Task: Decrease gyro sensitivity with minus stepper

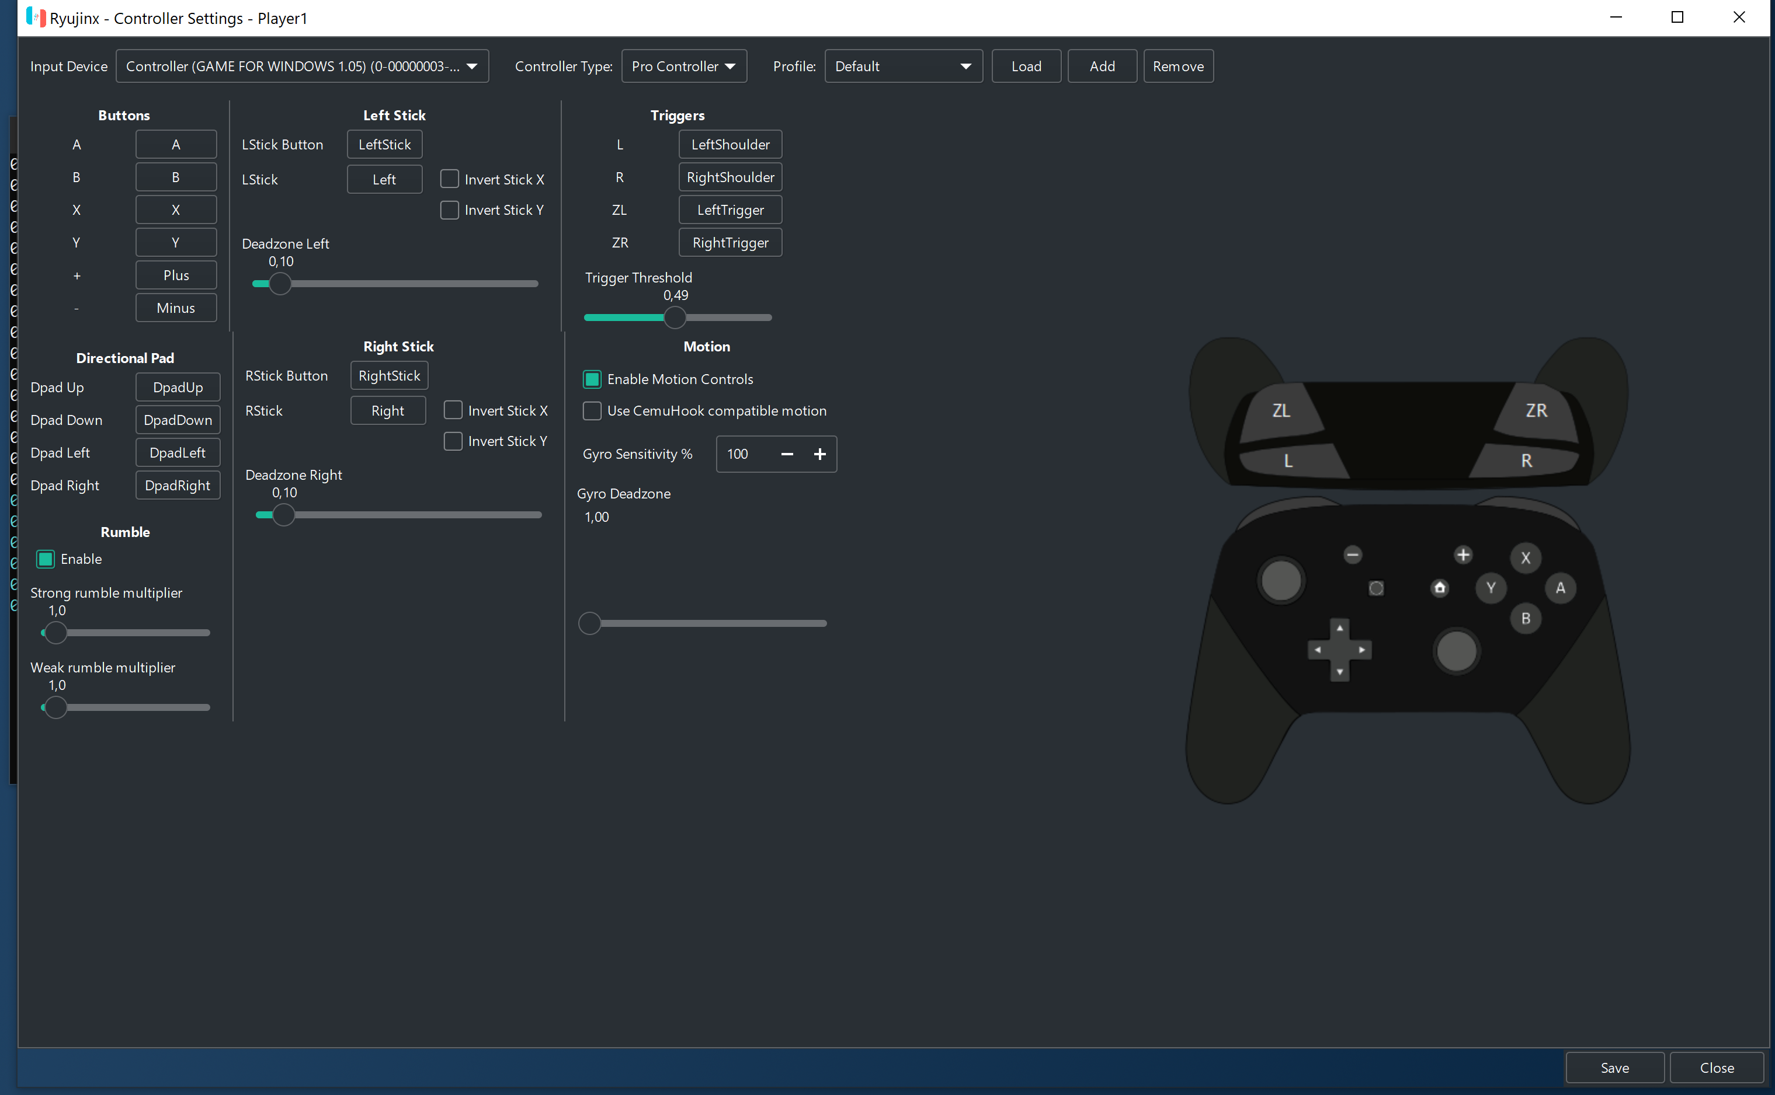Action: point(787,454)
